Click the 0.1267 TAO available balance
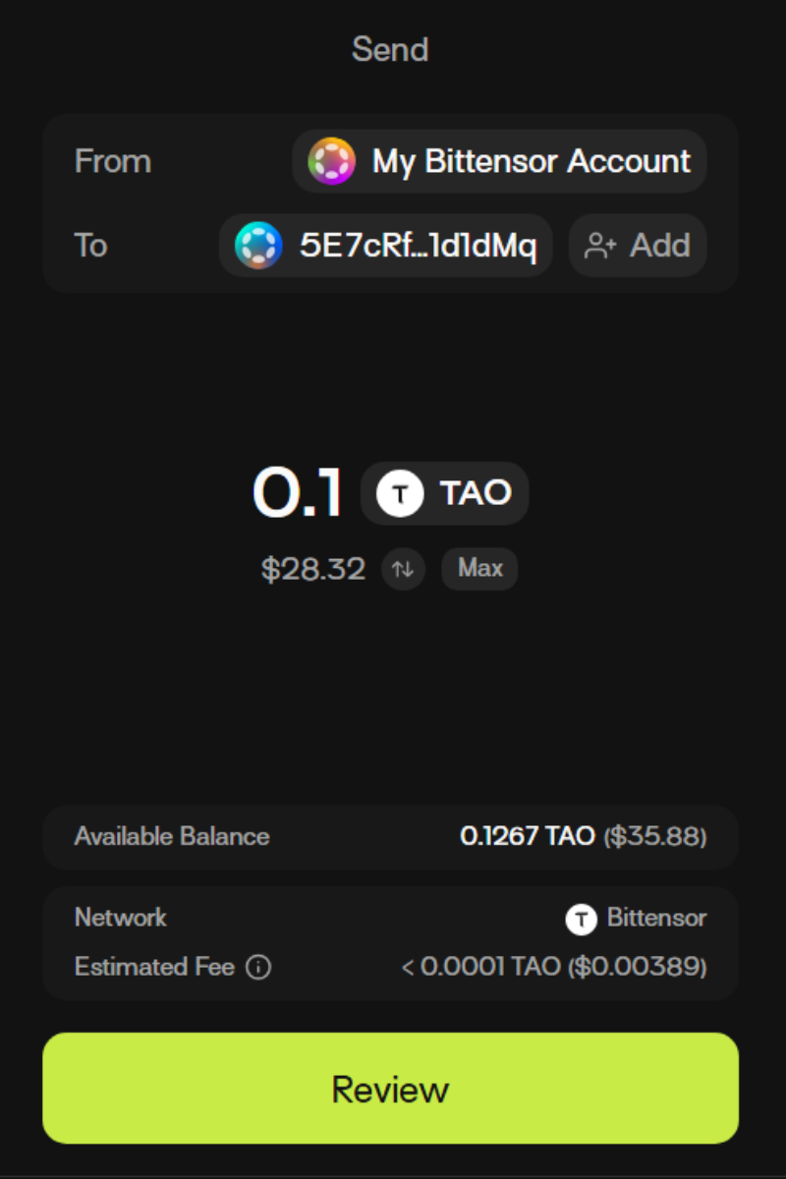This screenshot has width=786, height=1179. [x=528, y=837]
